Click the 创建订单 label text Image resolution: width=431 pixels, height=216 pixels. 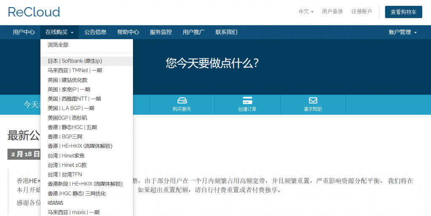coord(247,109)
